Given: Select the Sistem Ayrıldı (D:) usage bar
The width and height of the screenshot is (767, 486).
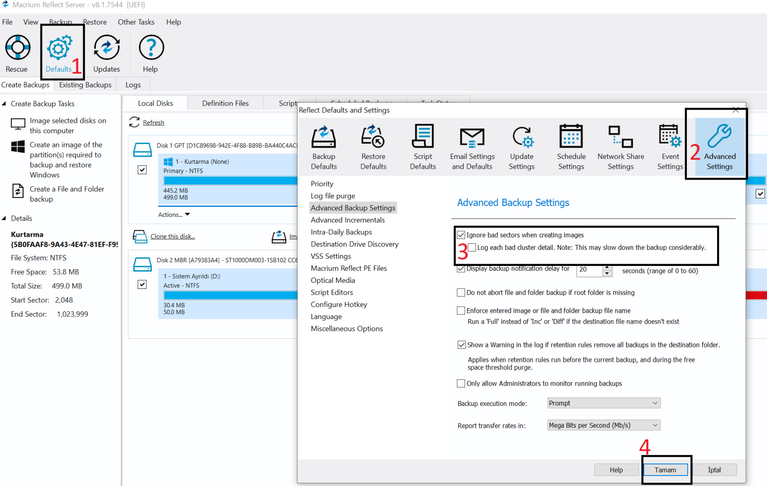Looking at the screenshot, I should click(x=230, y=295).
